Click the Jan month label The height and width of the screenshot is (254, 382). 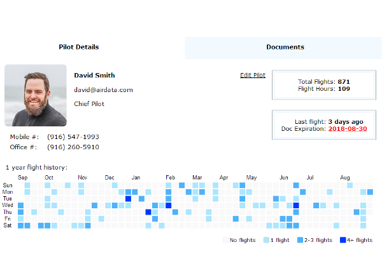[136, 178]
